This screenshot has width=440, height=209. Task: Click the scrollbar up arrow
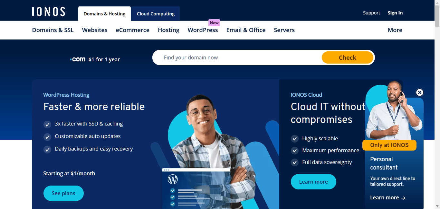click(x=437, y=3)
